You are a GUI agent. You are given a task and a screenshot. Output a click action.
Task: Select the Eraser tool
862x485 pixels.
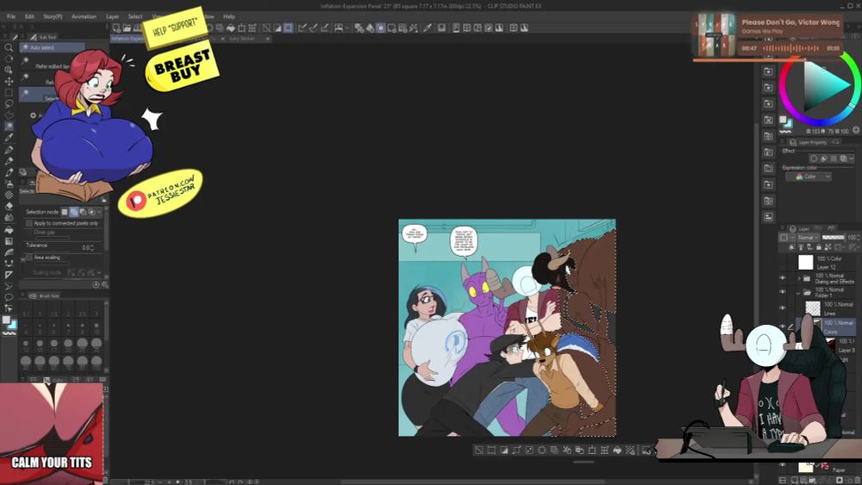[x=9, y=206]
